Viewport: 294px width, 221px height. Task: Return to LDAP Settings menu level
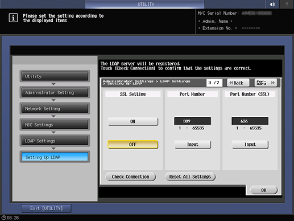tap(55, 141)
